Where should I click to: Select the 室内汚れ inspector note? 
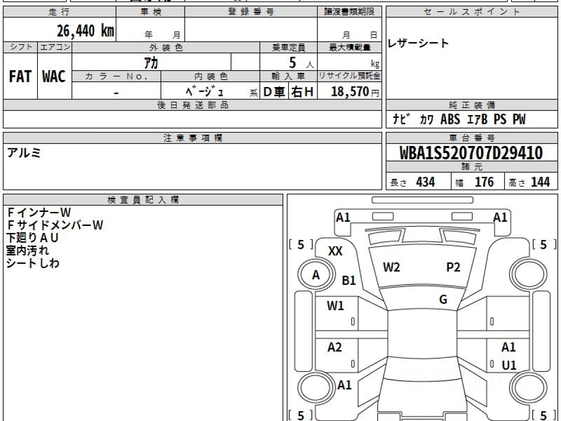tap(28, 251)
